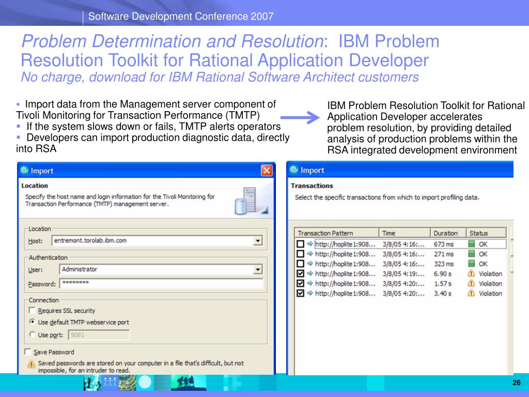Uncheck the transaction with 1.57 s duration

coord(300,283)
